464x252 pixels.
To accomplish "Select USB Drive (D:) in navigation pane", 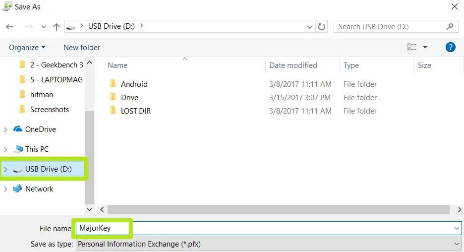I will click(x=48, y=169).
